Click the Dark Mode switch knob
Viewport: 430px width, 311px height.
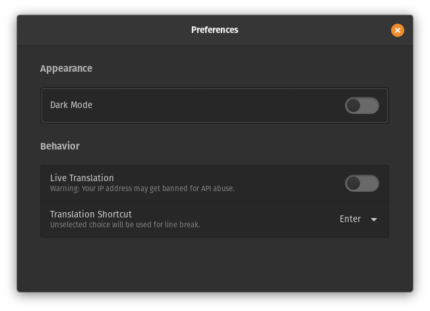click(354, 105)
